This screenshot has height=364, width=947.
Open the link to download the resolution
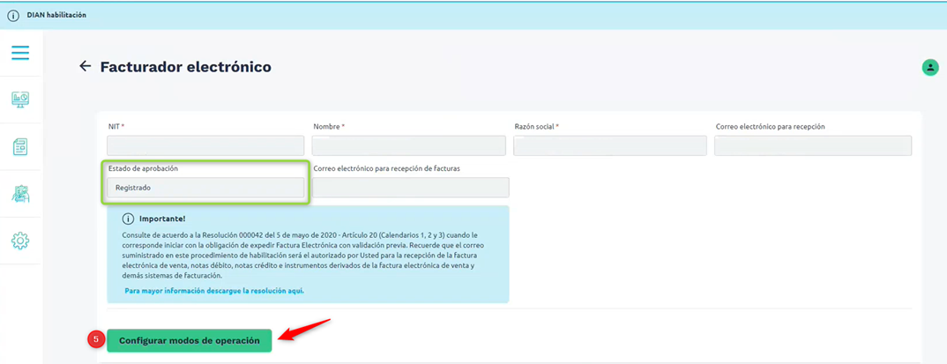214,290
